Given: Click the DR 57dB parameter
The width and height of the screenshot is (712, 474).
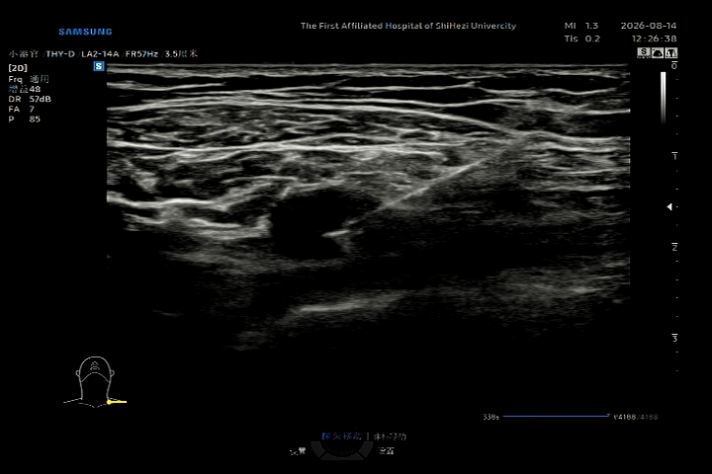Looking at the screenshot, I should 30,99.
